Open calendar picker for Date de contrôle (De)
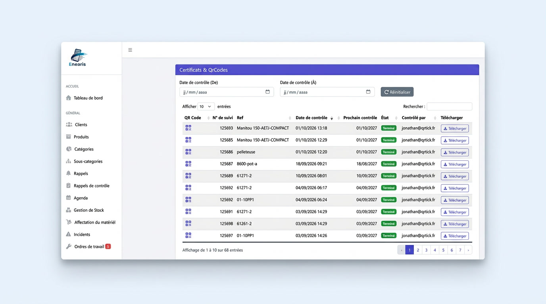This screenshot has height=304, width=546. pos(267,92)
